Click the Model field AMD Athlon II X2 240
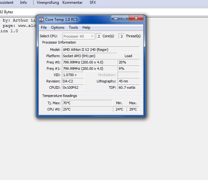208x180 pixels. (x=101, y=50)
